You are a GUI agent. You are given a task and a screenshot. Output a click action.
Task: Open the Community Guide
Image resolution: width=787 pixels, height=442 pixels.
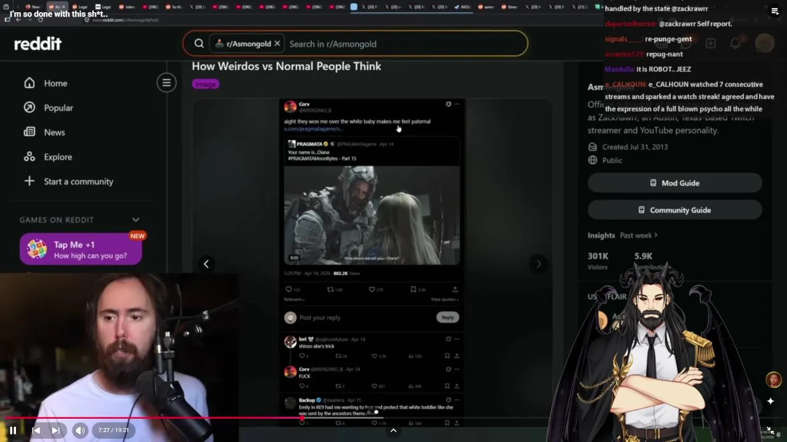(x=674, y=210)
